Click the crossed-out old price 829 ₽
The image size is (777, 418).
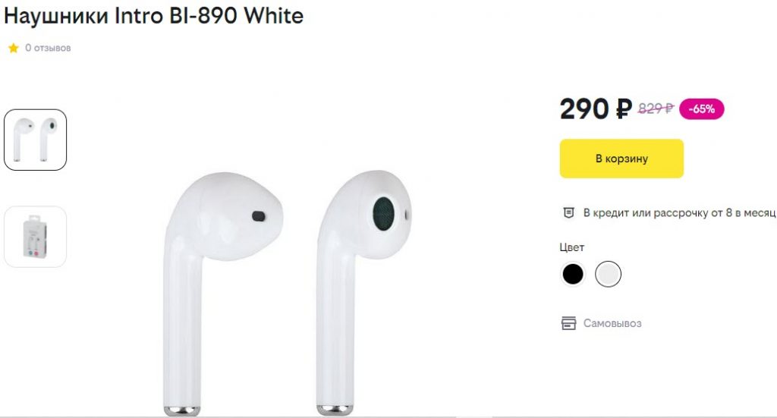[656, 108]
